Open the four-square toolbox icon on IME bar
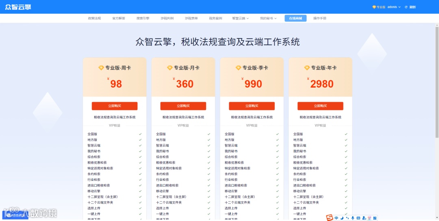Image resolution: width=439 pixels, height=221 pixels. 375,218
